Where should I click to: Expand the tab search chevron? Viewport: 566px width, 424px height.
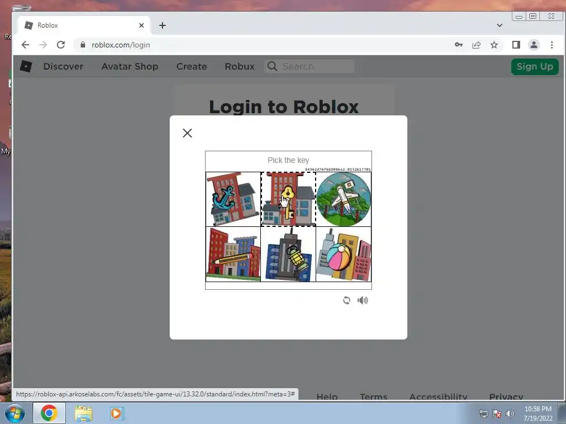[x=500, y=25]
